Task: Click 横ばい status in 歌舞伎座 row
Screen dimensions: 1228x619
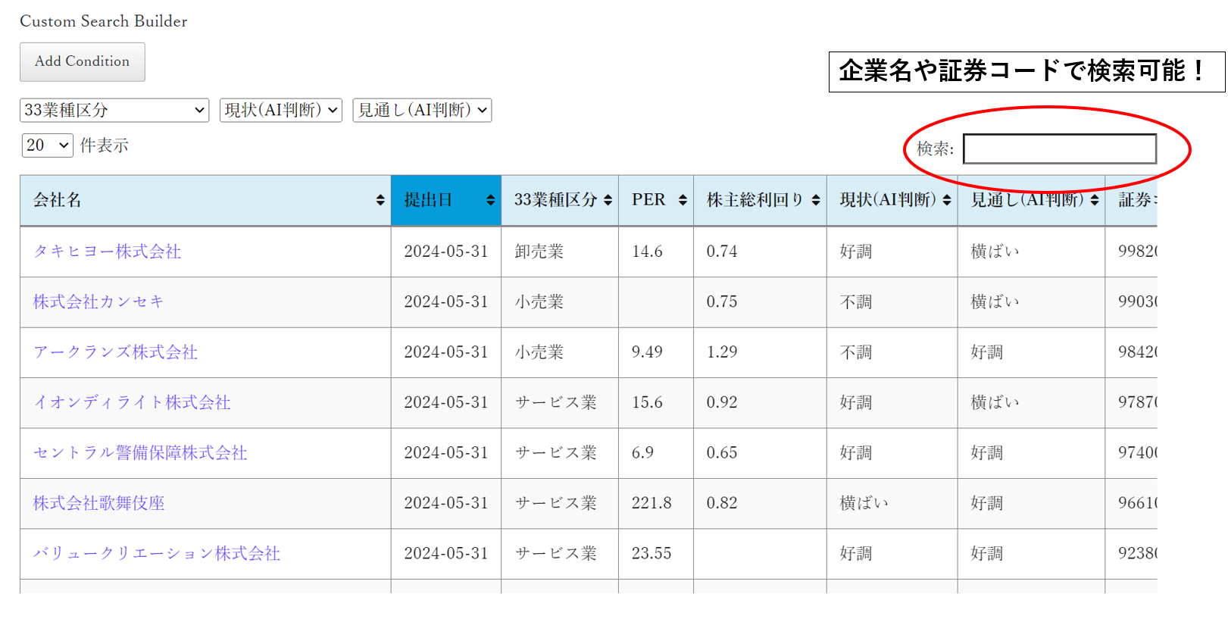Action: (x=892, y=503)
